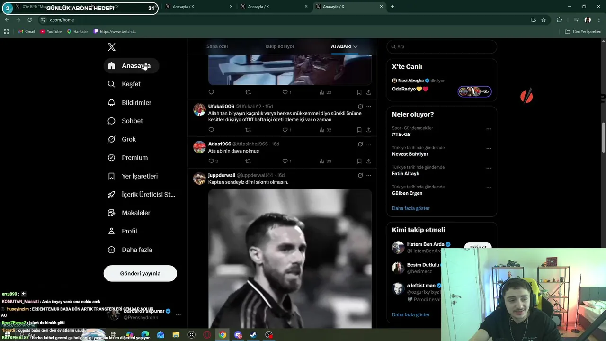Open new browser tab with plus
The height and width of the screenshot is (341, 606).
[392, 7]
